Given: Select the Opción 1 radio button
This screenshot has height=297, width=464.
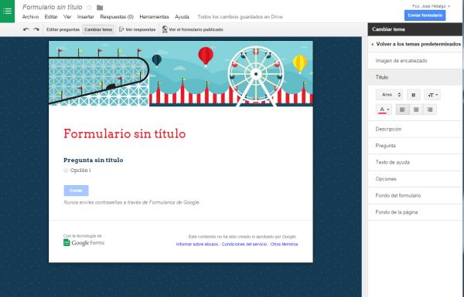Looking at the screenshot, I should [x=66, y=170].
